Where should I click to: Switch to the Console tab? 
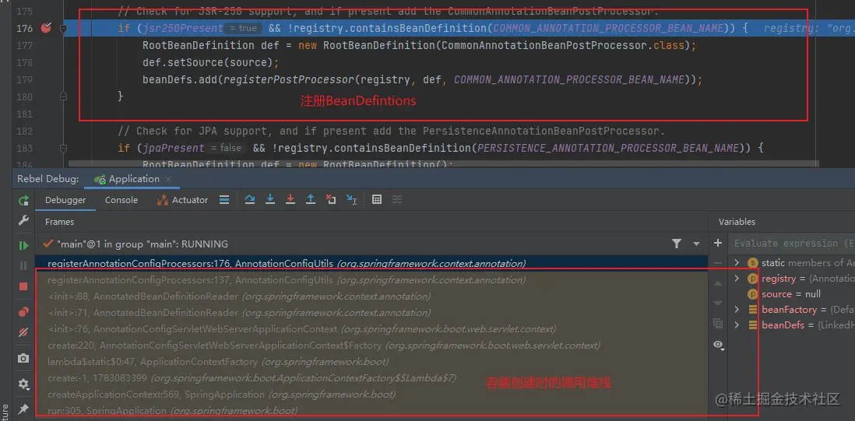(121, 200)
